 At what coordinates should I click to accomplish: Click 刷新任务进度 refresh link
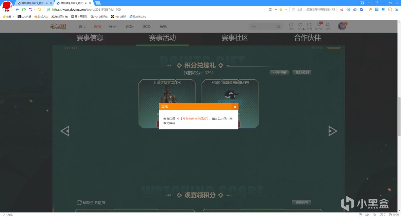point(91,203)
